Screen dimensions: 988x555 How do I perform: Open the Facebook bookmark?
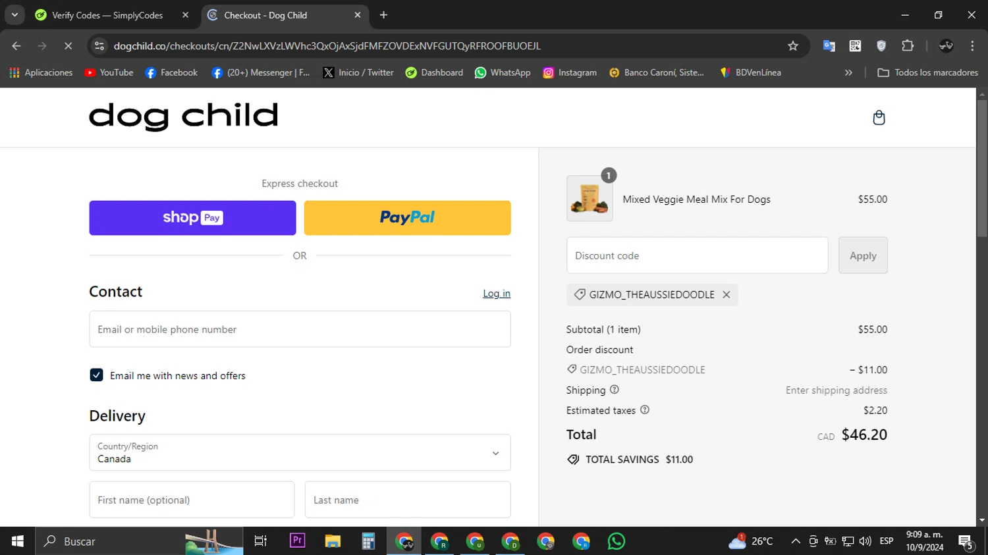click(x=171, y=72)
